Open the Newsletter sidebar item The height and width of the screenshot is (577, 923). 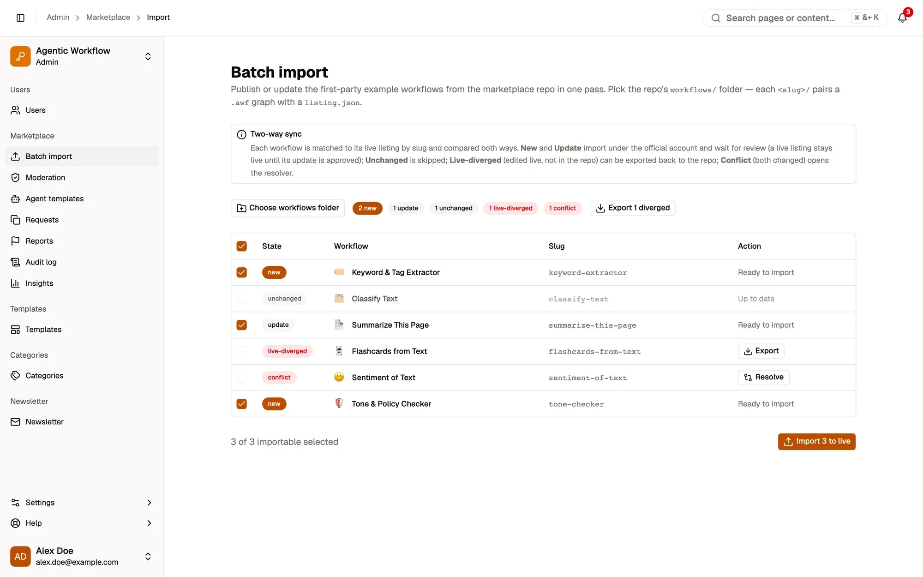pyautogui.click(x=82, y=422)
